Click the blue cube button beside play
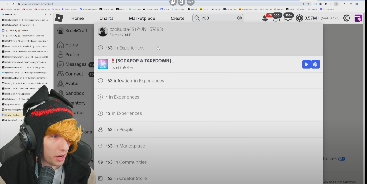Viewport: 367px width, 184px height. (316, 64)
